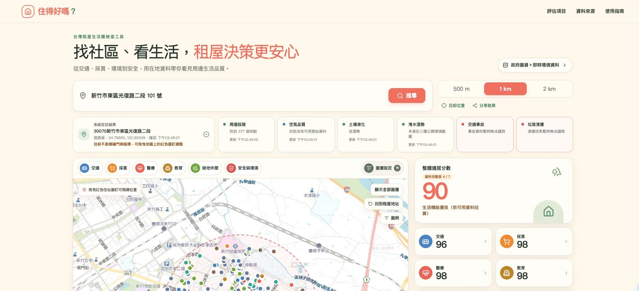Open the 周邊設施 status card

tap(246, 134)
